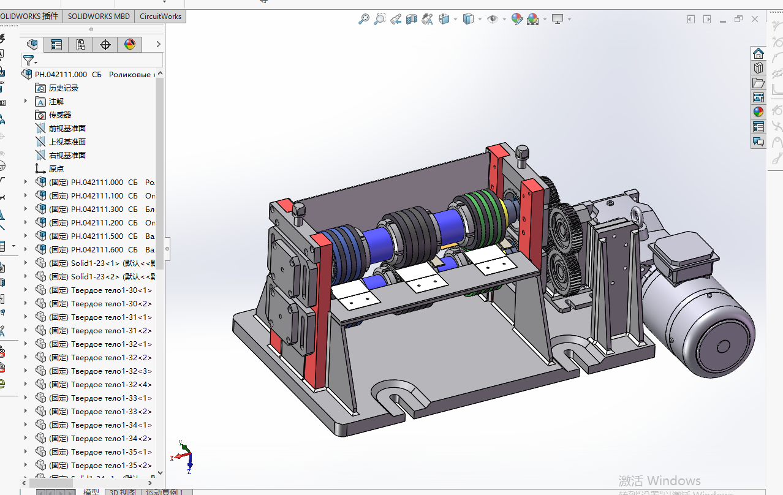Open Appearances, Scenes and Decals task pane tab
The width and height of the screenshot is (783, 495).
tap(758, 111)
